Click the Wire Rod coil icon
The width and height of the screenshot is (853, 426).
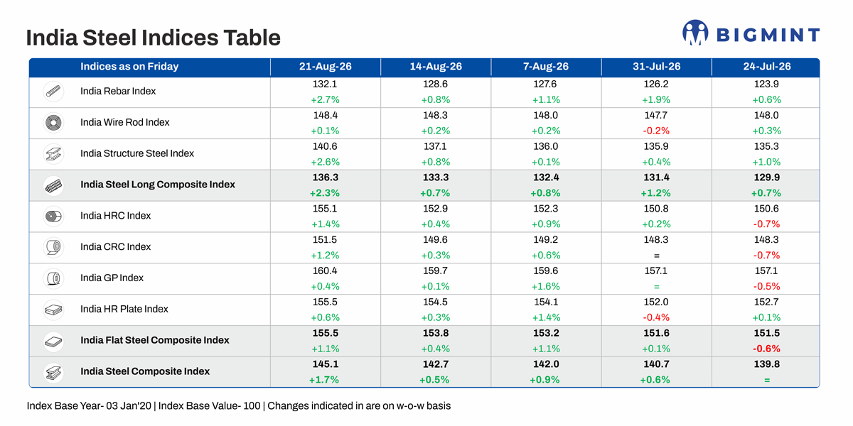[x=54, y=122]
